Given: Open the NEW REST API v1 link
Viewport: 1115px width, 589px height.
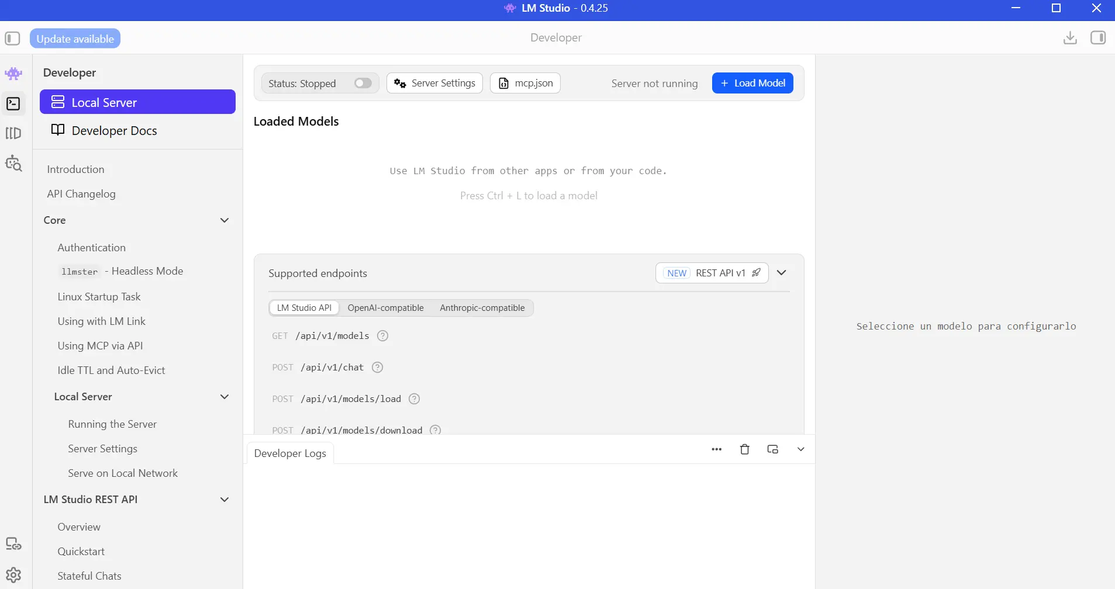Looking at the screenshot, I should pos(712,273).
